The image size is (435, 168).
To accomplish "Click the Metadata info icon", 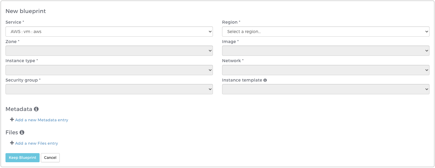I will click(36, 109).
